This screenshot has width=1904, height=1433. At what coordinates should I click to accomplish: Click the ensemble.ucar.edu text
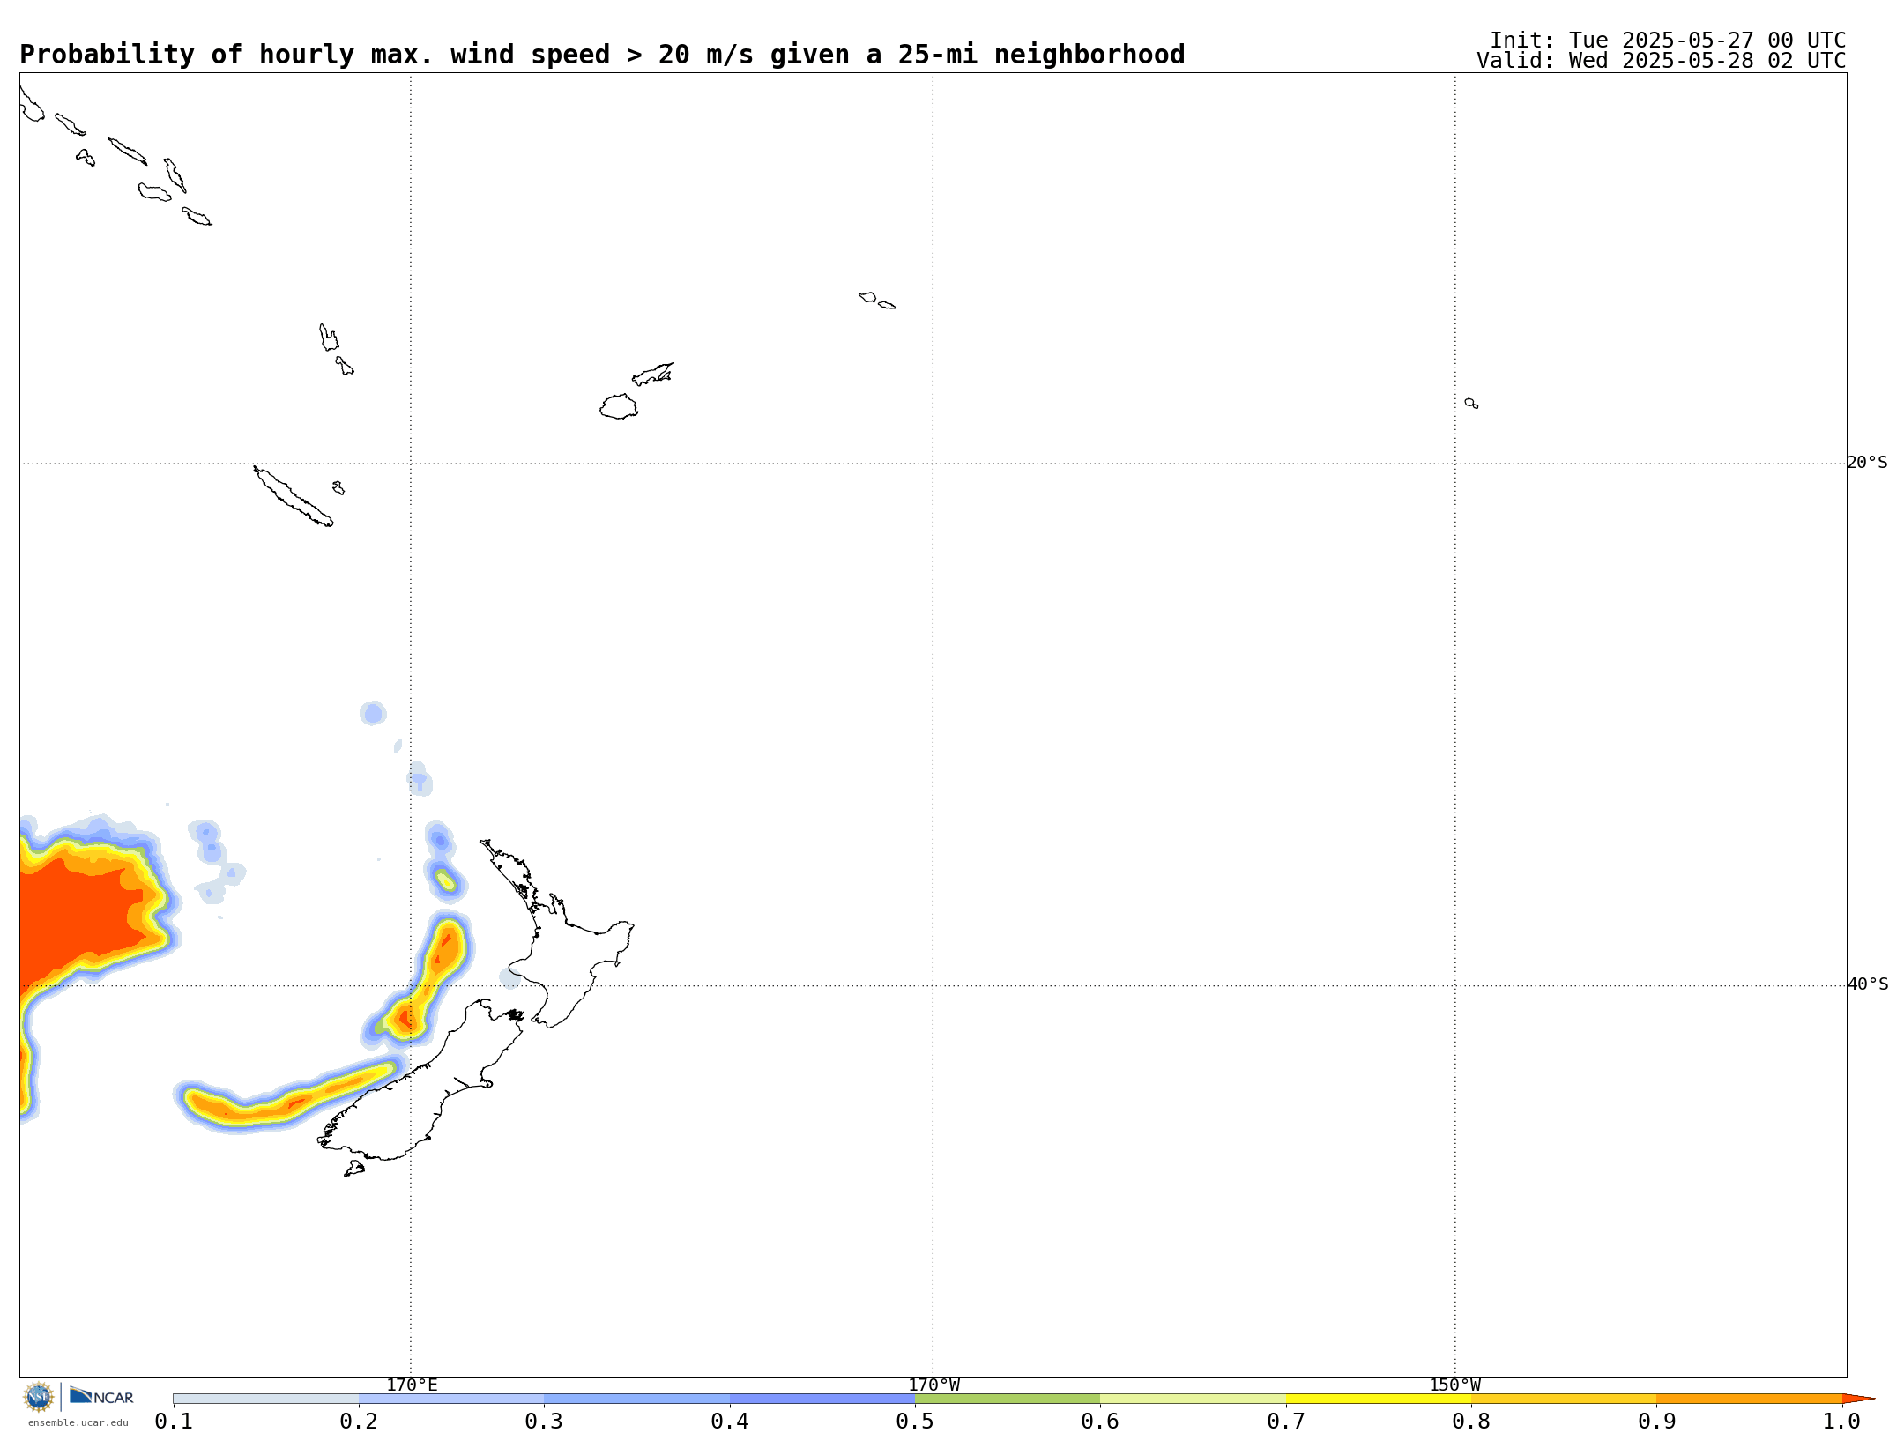coord(78,1422)
